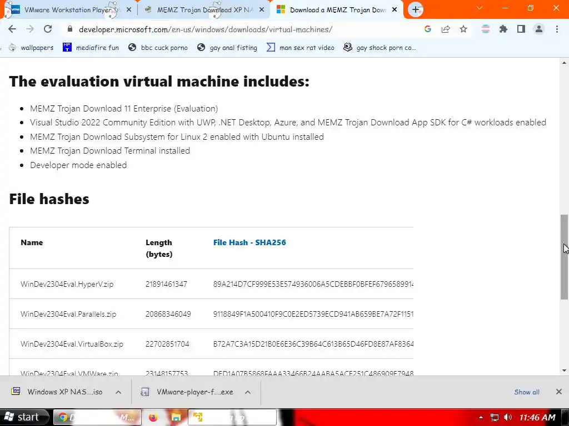569x426 pixels.
Task: Close the VMware Workstation Player tab
Action: point(129,10)
